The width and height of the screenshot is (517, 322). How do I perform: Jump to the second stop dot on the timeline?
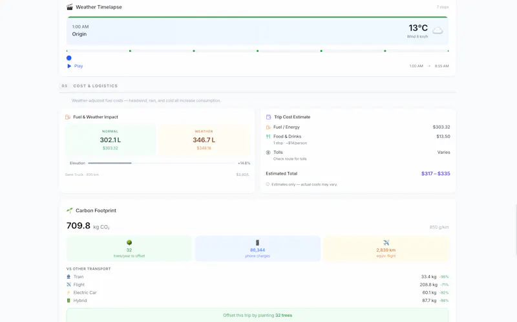(x=131, y=51)
